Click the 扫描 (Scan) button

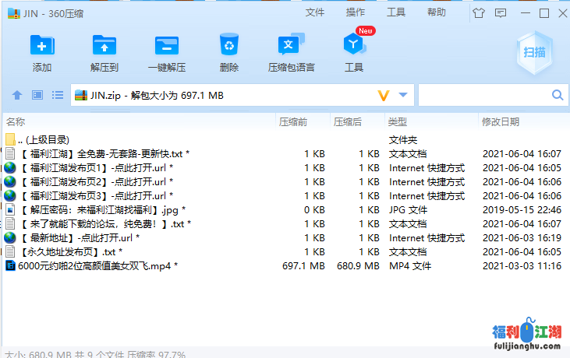(535, 52)
